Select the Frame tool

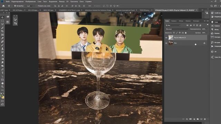[x=2, y=34]
